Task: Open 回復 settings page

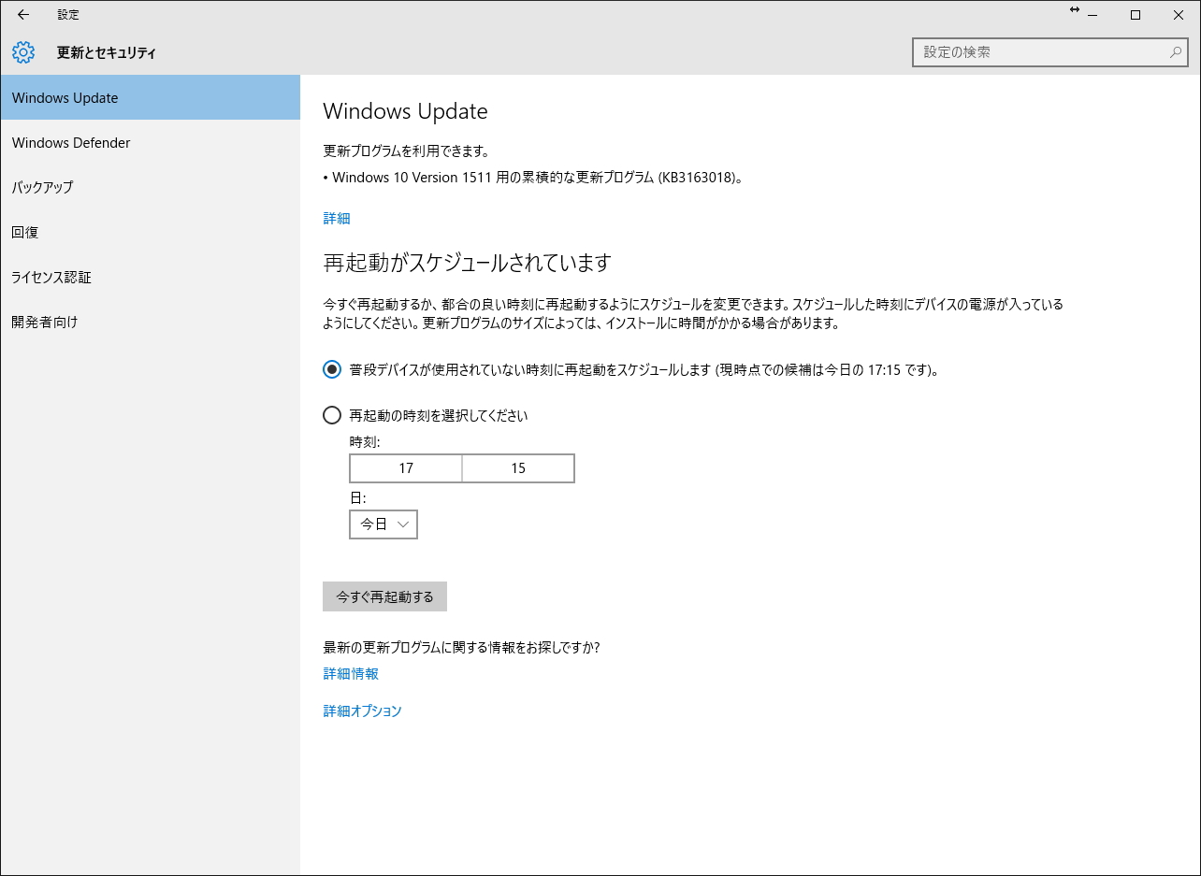Action: point(150,232)
